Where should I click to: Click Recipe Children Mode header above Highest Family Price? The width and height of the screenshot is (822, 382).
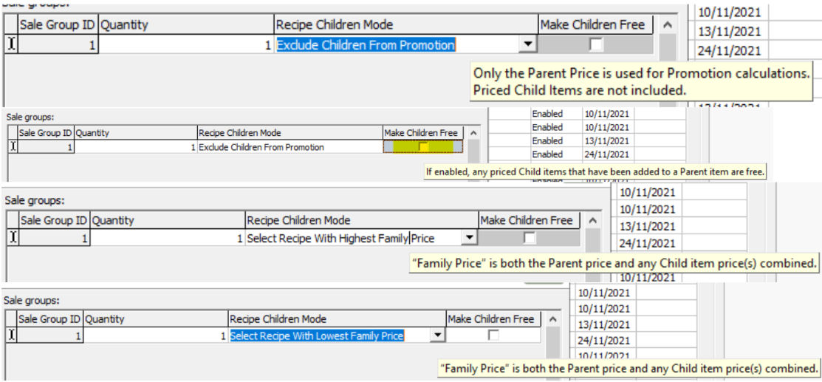[x=361, y=220]
